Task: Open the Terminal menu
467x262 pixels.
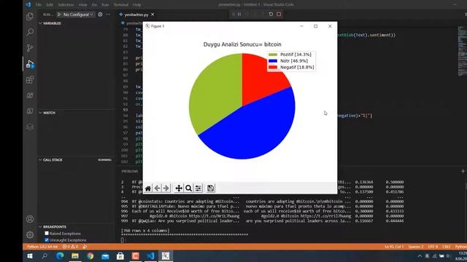Action: tap(120, 5)
